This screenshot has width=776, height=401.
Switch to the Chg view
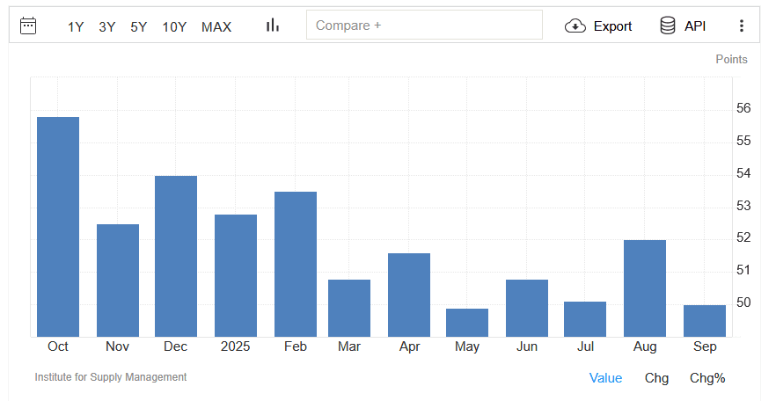click(x=656, y=378)
